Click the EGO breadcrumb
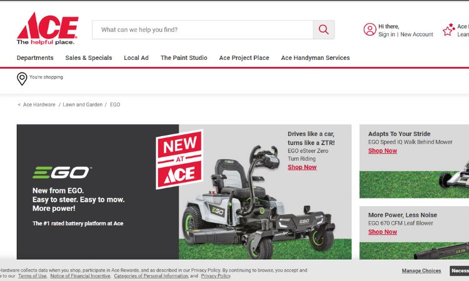The image size is (469, 281). point(115,104)
